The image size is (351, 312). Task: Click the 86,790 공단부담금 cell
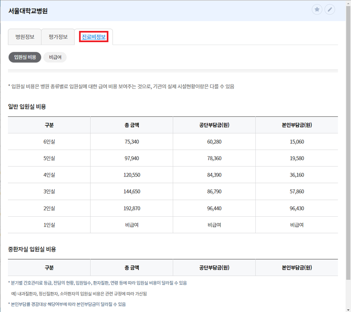point(214,192)
